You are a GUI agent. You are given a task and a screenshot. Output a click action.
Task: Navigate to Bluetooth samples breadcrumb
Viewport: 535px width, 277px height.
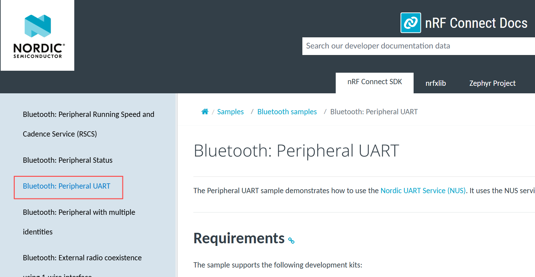pyautogui.click(x=287, y=112)
